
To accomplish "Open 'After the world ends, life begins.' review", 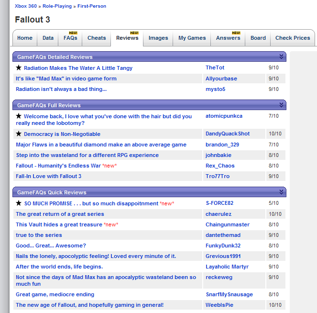I will tap(59, 267).
